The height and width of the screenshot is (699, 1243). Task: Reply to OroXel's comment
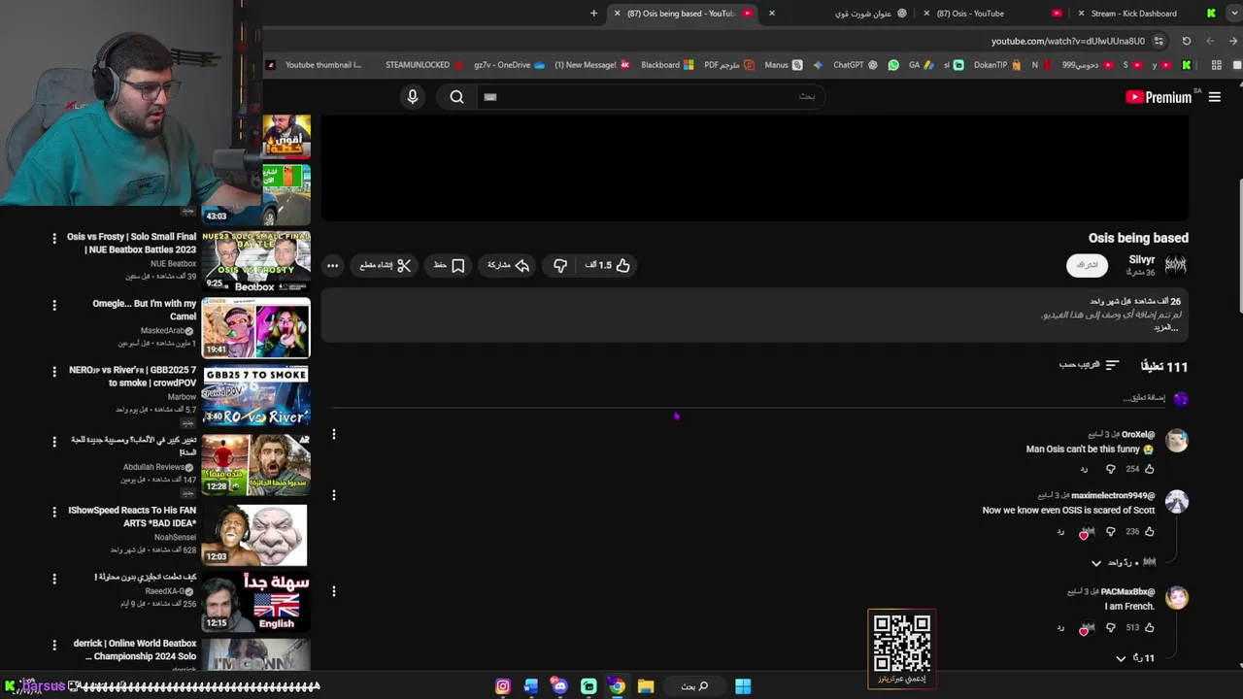(1085, 469)
